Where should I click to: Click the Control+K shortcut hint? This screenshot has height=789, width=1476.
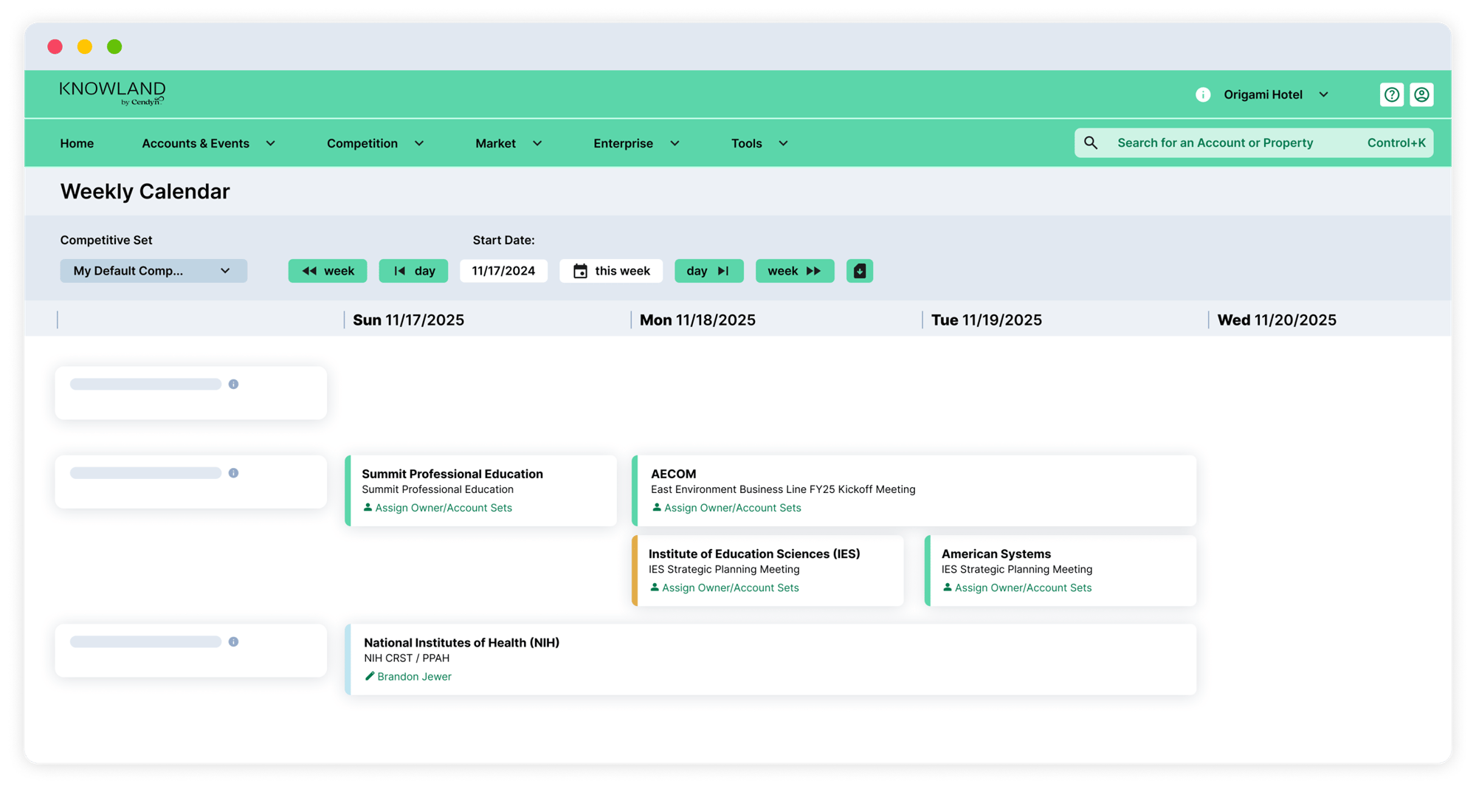(1396, 142)
